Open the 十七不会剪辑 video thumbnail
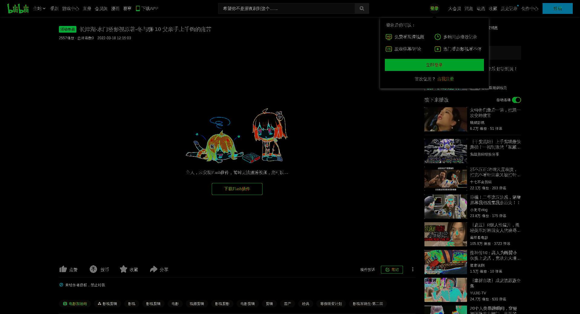Image resolution: width=580 pixels, height=314 pixels. click(446, 179)
